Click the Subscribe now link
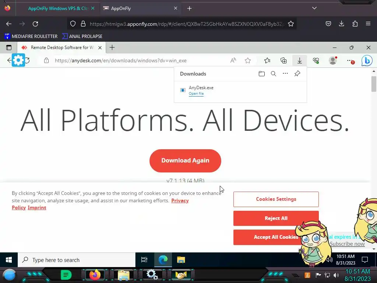The width and height of the screenshot is (377, 283). (347, 244)
